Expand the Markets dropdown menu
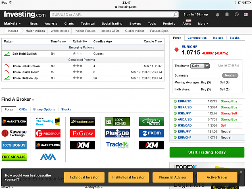Viewport: 252px width, 189px height. pos(12,23)
